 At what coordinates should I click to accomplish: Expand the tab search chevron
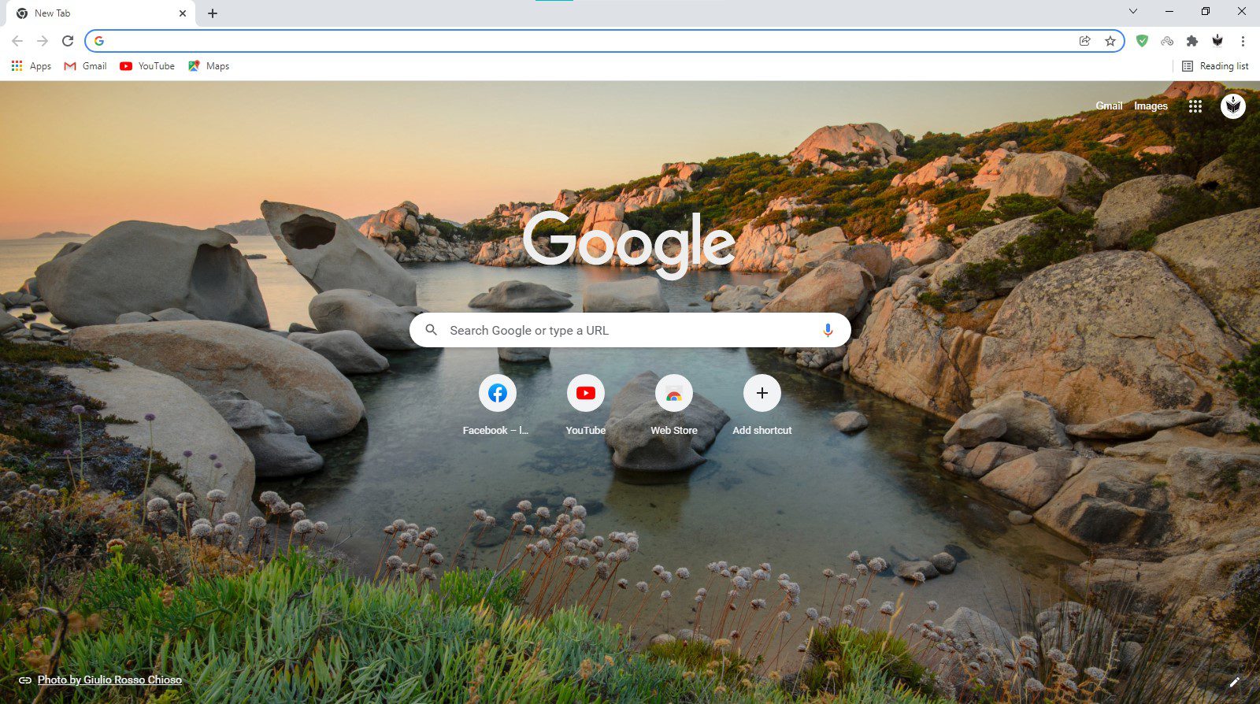(1132, 11)
